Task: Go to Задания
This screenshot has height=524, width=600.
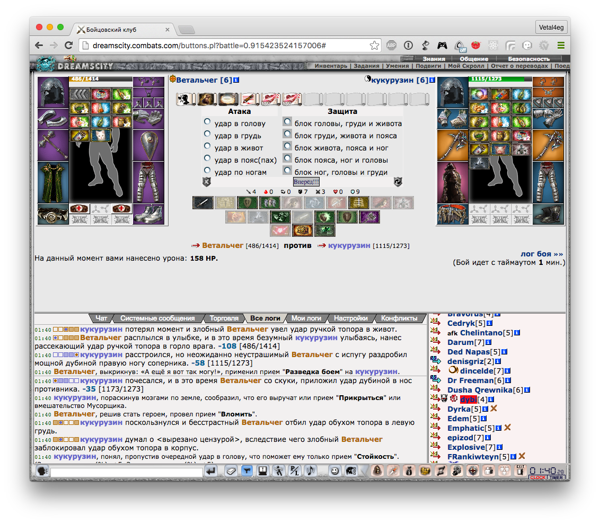Action: 366,66
